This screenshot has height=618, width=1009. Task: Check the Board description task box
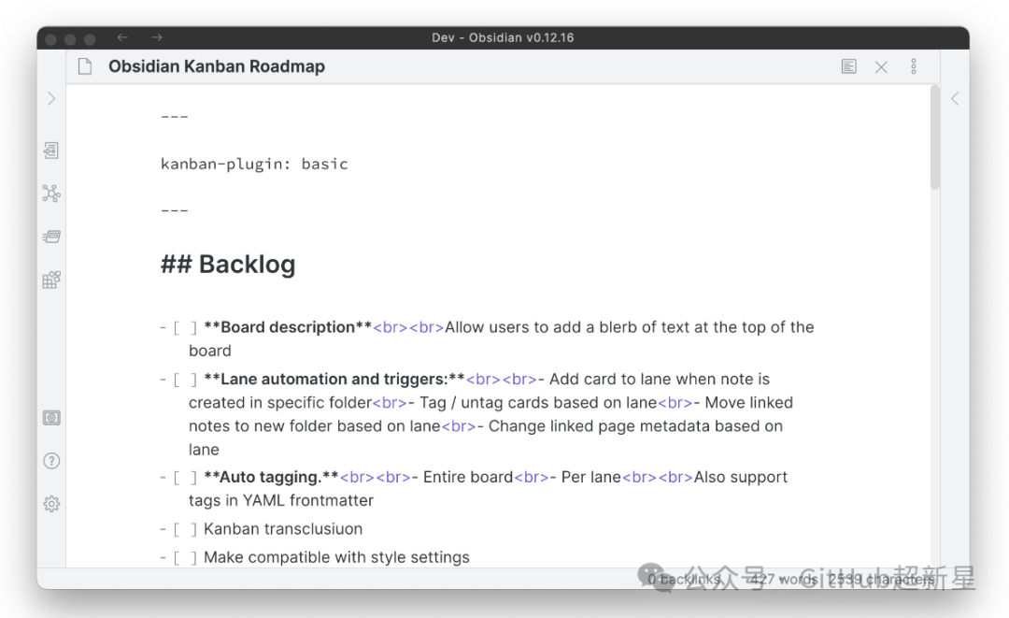(x=185, y=327)
